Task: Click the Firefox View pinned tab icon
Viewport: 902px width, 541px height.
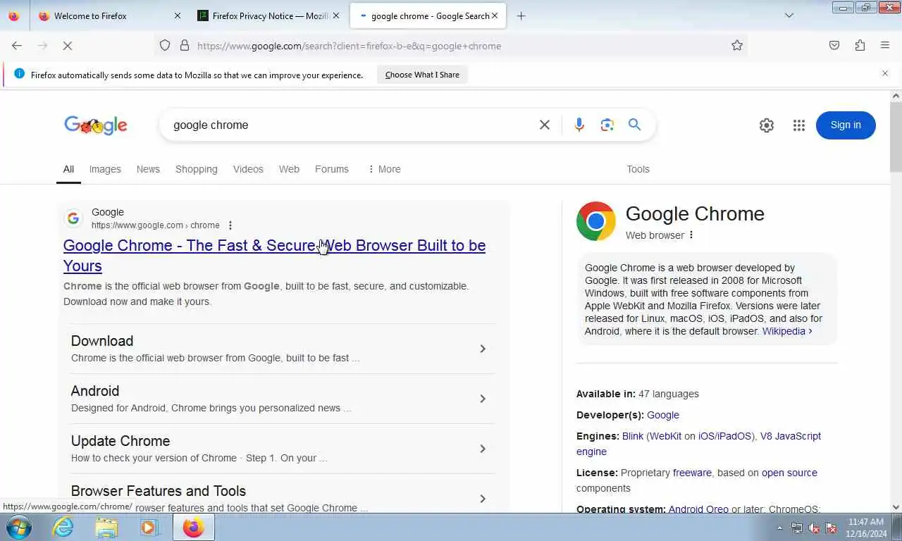Action: (x=14, y=15)
